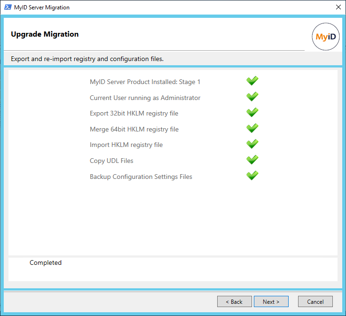
Task: Click the 'MyID Server Migration' window title
Action: 42,8
